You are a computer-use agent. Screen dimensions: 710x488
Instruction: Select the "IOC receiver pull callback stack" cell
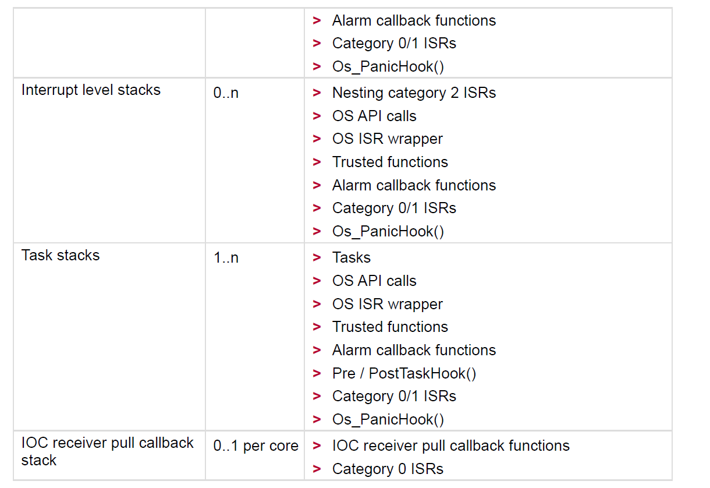107,451
